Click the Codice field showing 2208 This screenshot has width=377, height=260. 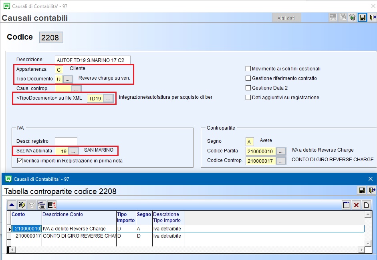(x=51, y=38)
